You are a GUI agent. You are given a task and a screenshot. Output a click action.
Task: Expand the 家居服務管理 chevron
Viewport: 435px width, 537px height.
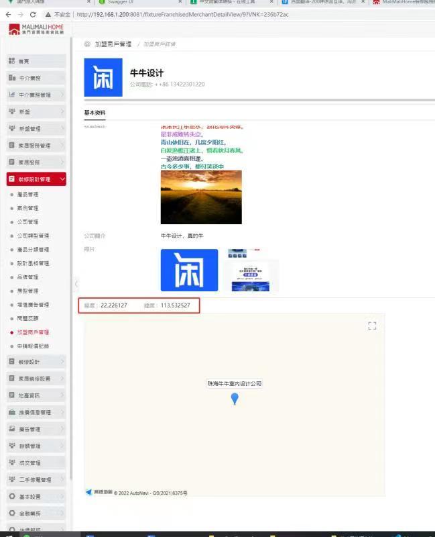pyautogui.click(x=62, y=145)
